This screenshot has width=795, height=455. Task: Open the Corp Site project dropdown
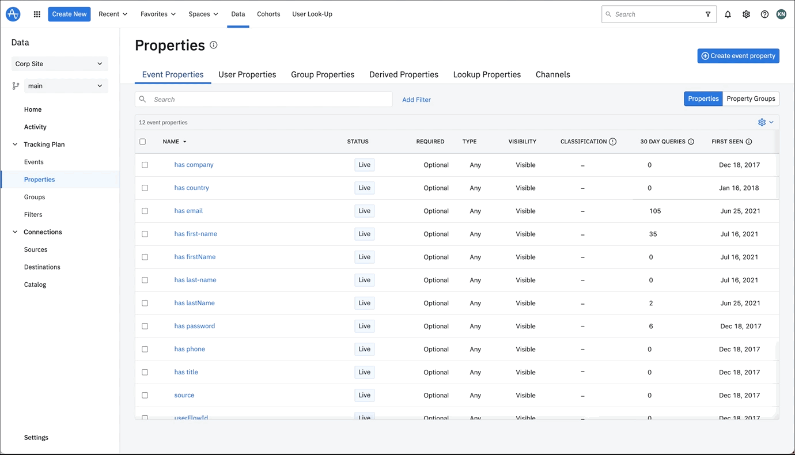pyautogui.click(x=59, y=64)
